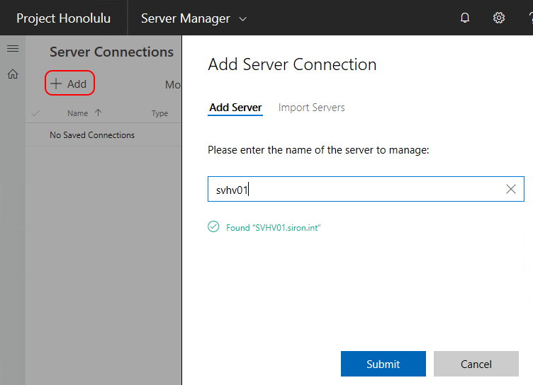
Task: Focus the server name input field
Action: (366, 189)
